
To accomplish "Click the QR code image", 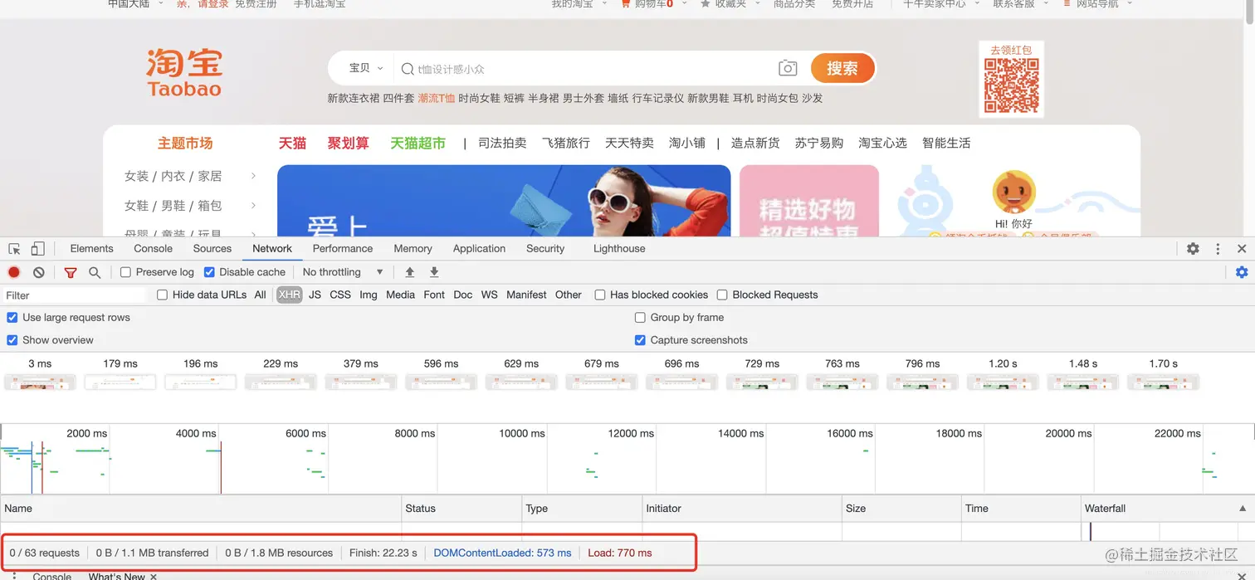I will 1011,86.
